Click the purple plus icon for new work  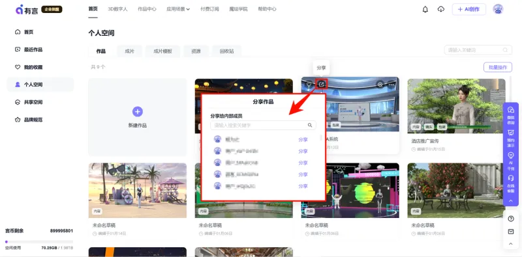[138, 111]
